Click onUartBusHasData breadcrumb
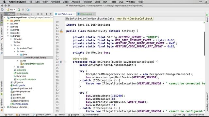 tap(101, 19)
